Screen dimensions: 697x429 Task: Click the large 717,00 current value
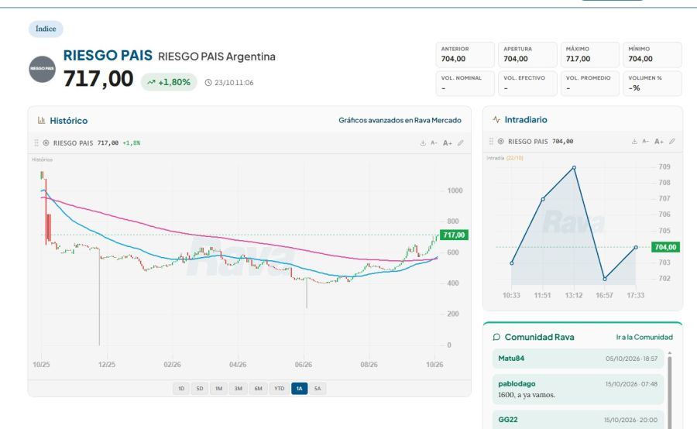(98, 79)
